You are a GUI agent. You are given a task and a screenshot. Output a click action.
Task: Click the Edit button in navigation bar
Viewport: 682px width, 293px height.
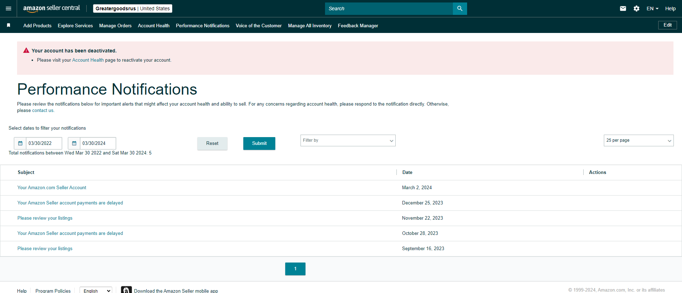point(667,25)
